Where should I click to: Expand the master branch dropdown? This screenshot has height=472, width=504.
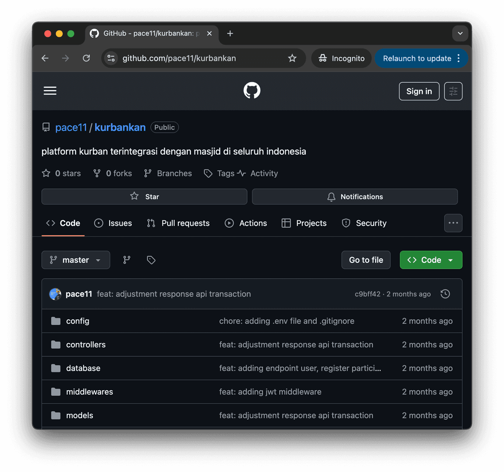(76, 260)
